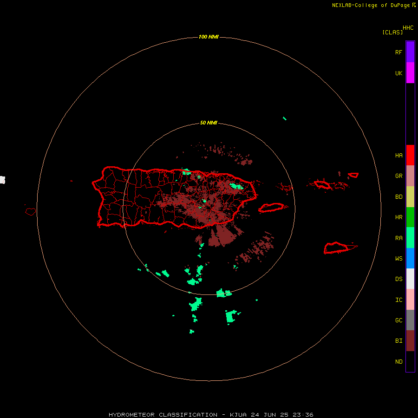This screenshot has width=418, height=418.
Task: Click the NEXLAB-College of DuPage text
Action: click(371, 5)
